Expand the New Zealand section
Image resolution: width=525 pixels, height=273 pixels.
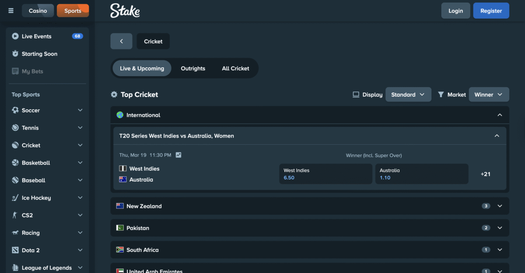pos(500,206)
